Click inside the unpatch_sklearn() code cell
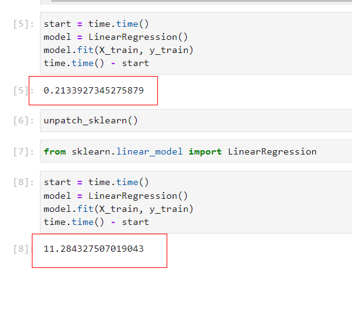 196,121
